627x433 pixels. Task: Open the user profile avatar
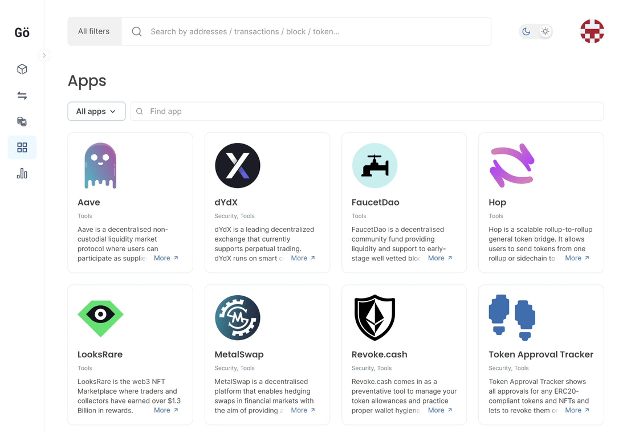tap(592, 31)
